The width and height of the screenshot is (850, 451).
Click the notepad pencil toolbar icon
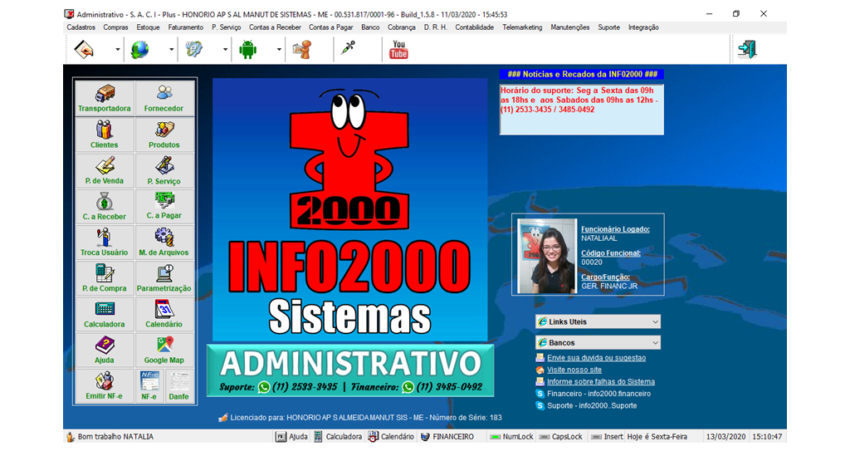pos(84,49)
